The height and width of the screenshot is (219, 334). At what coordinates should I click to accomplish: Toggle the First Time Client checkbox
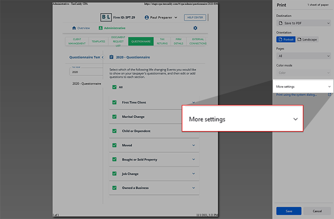point(115,102)
